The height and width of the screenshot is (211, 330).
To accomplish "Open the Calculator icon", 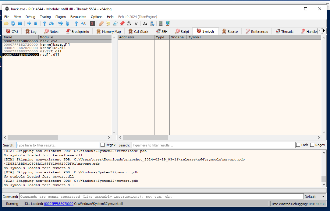I will [x=161, y=23].
